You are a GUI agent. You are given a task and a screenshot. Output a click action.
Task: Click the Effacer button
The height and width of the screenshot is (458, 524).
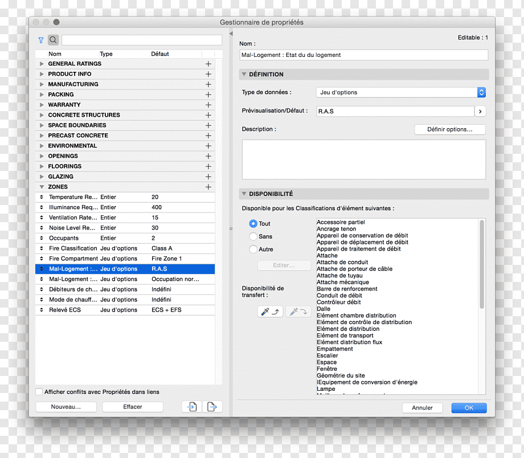click(x=132, y=407)
